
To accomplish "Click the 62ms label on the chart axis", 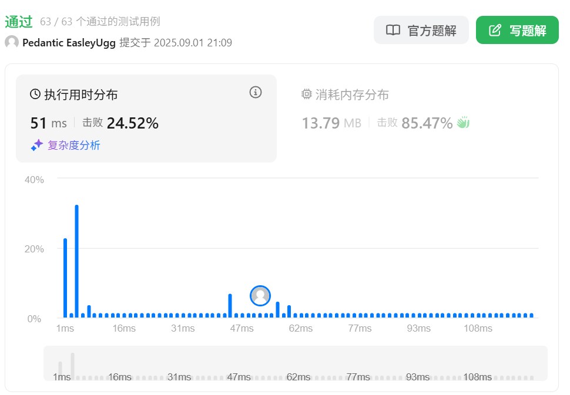I will click(301, 328).
